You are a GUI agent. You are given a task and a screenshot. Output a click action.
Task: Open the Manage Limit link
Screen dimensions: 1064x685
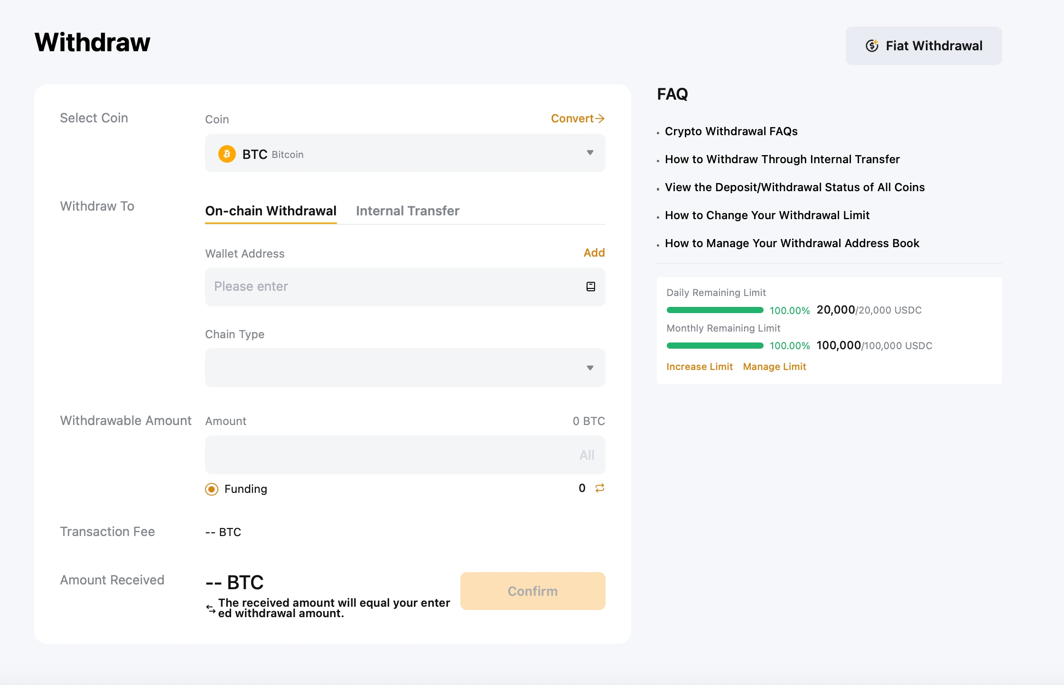774,367
